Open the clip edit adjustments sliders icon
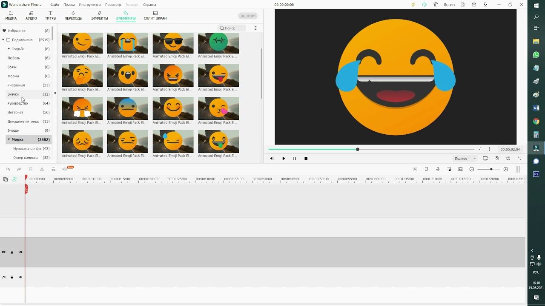Viewport: 545px width, 306px height. [53, 169]
